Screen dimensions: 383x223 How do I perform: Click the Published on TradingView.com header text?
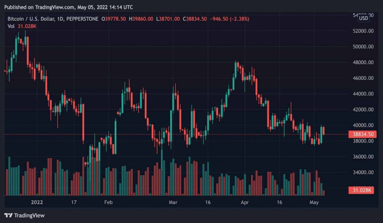pyautogui.click(x=69, y=7)
